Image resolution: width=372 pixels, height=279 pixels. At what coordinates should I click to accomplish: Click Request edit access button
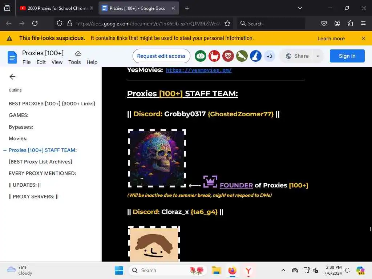point(161,56)
